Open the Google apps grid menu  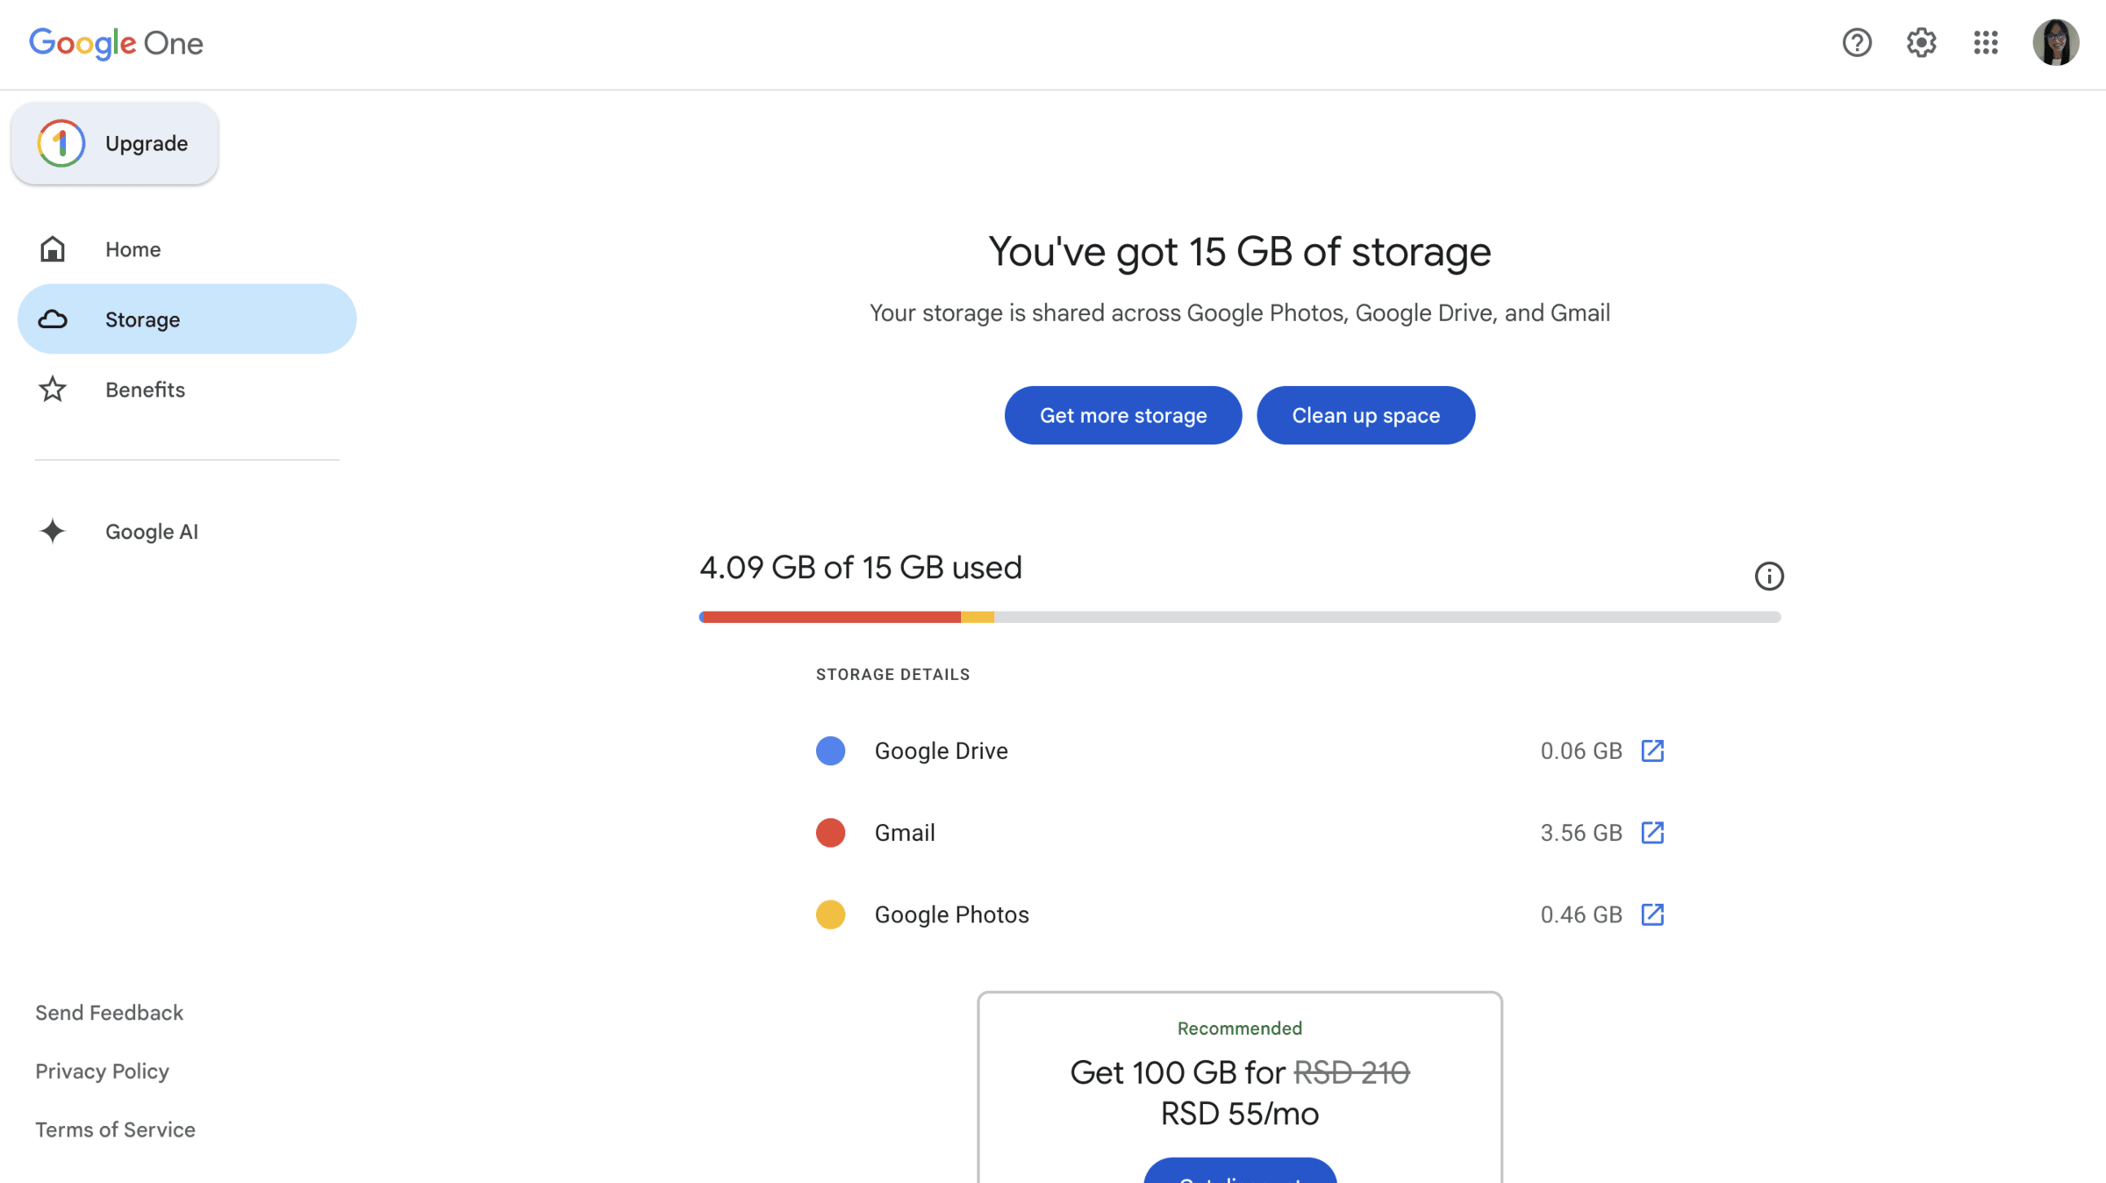point(1986,42)
